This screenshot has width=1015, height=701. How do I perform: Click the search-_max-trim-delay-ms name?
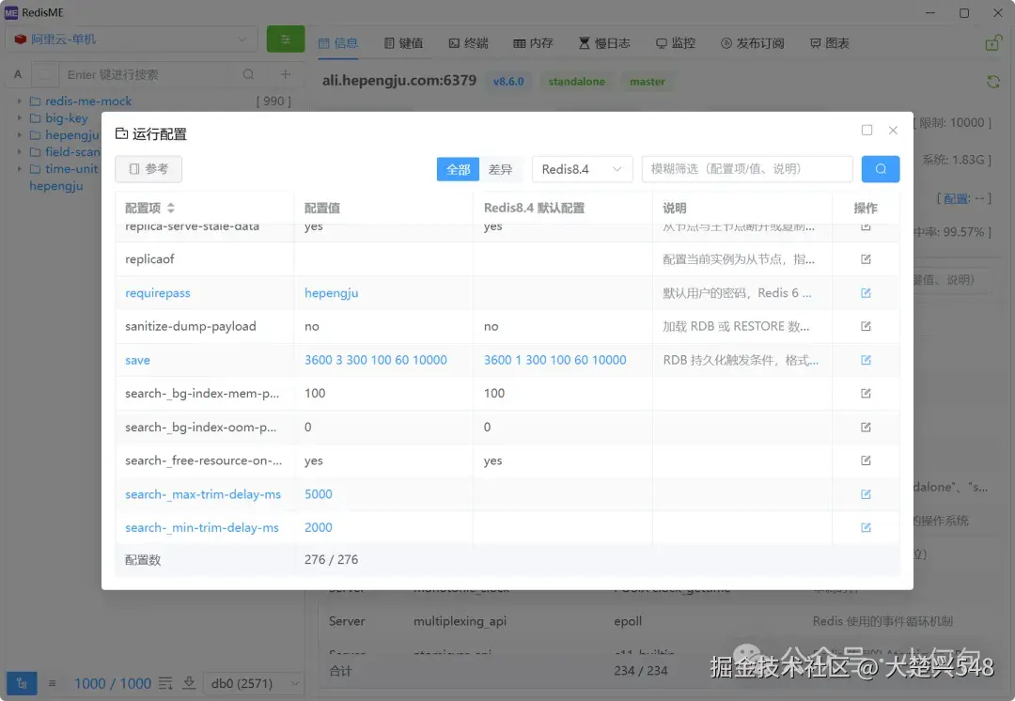203,494
